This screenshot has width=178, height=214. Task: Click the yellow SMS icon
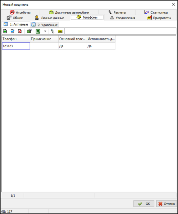click(x=60, y=31)
